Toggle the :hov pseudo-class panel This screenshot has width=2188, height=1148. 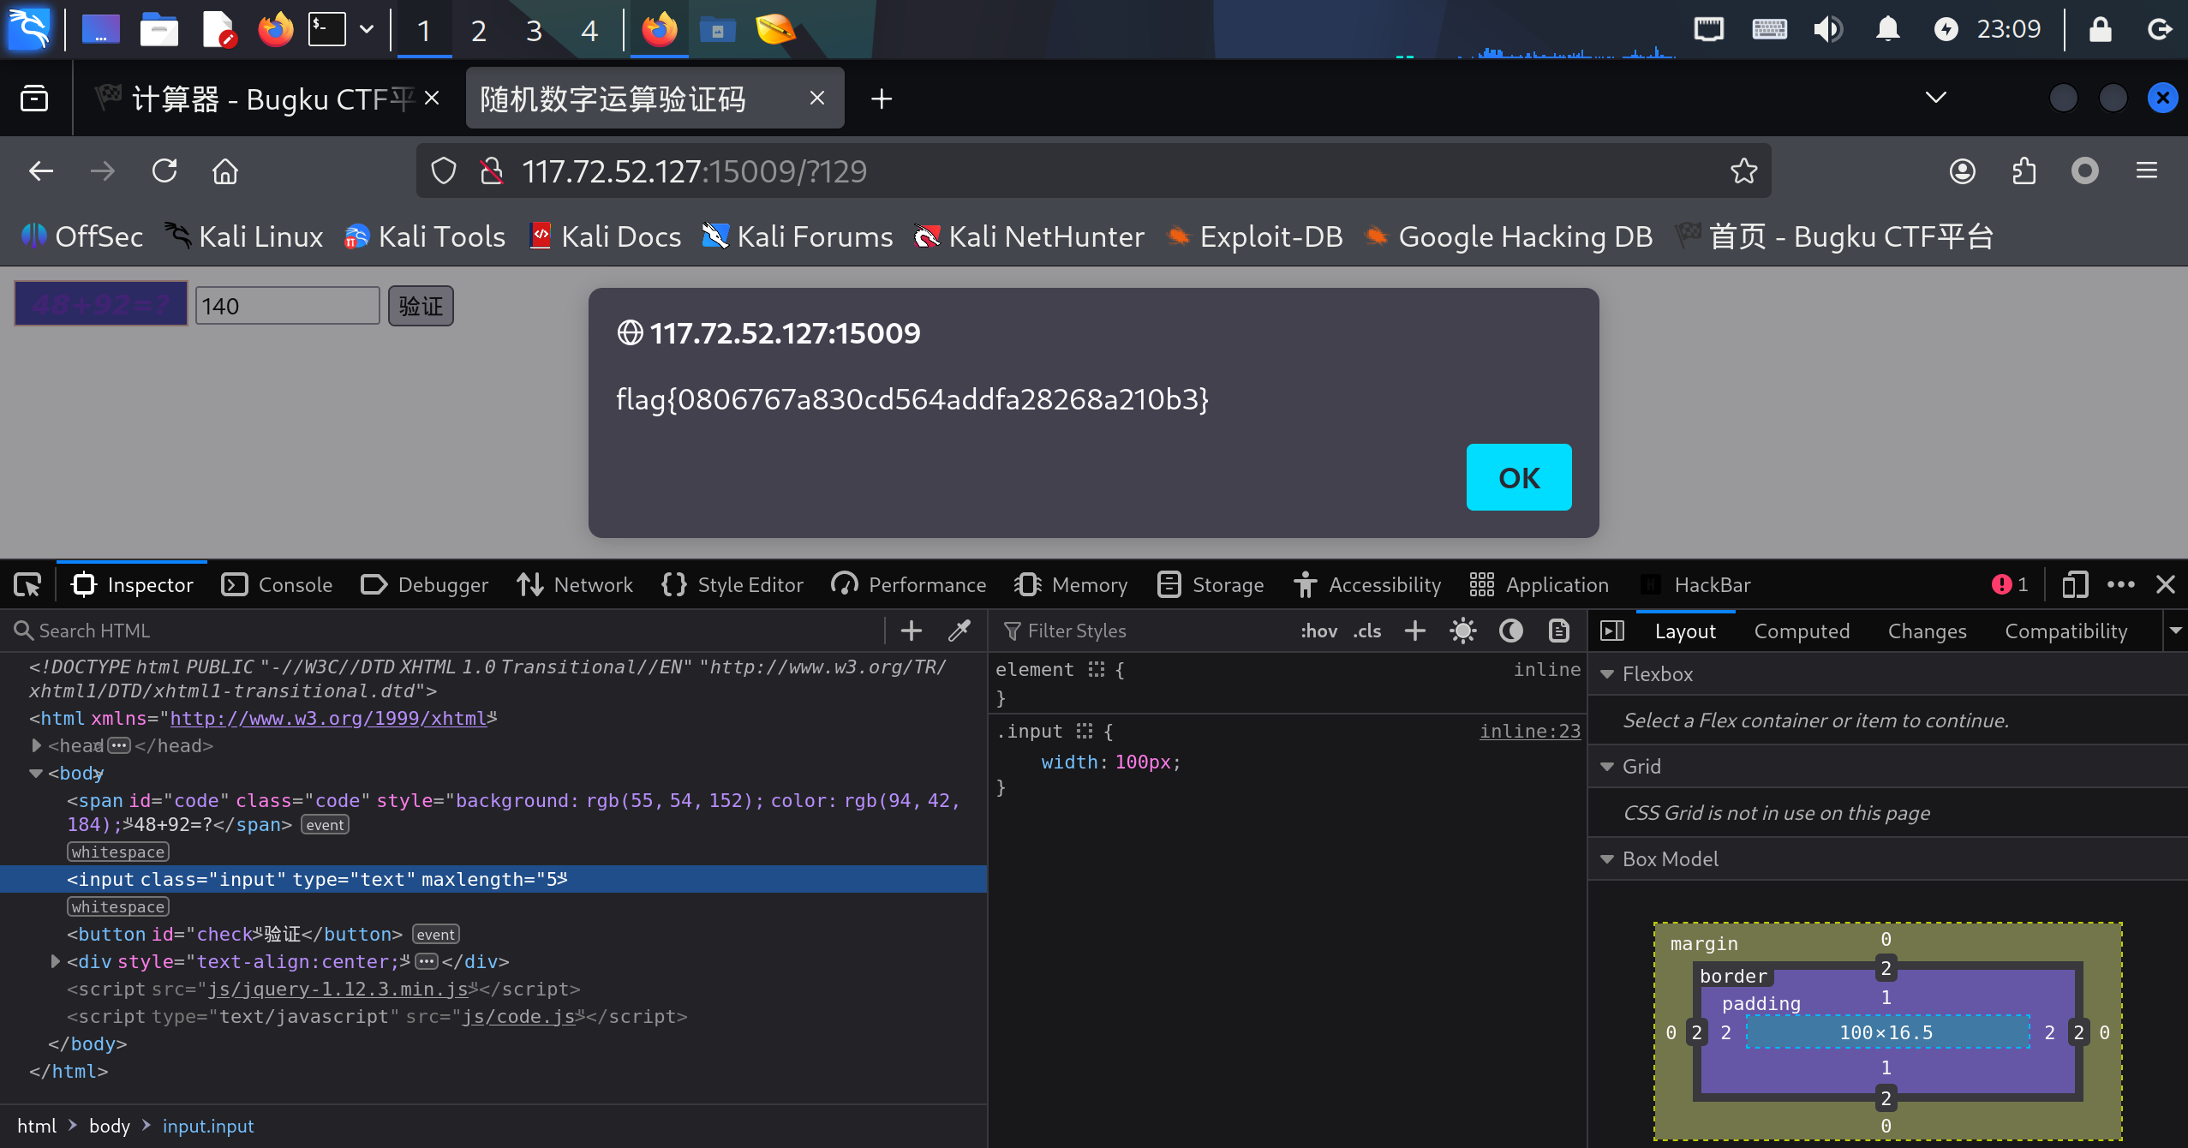(1318, 631)
